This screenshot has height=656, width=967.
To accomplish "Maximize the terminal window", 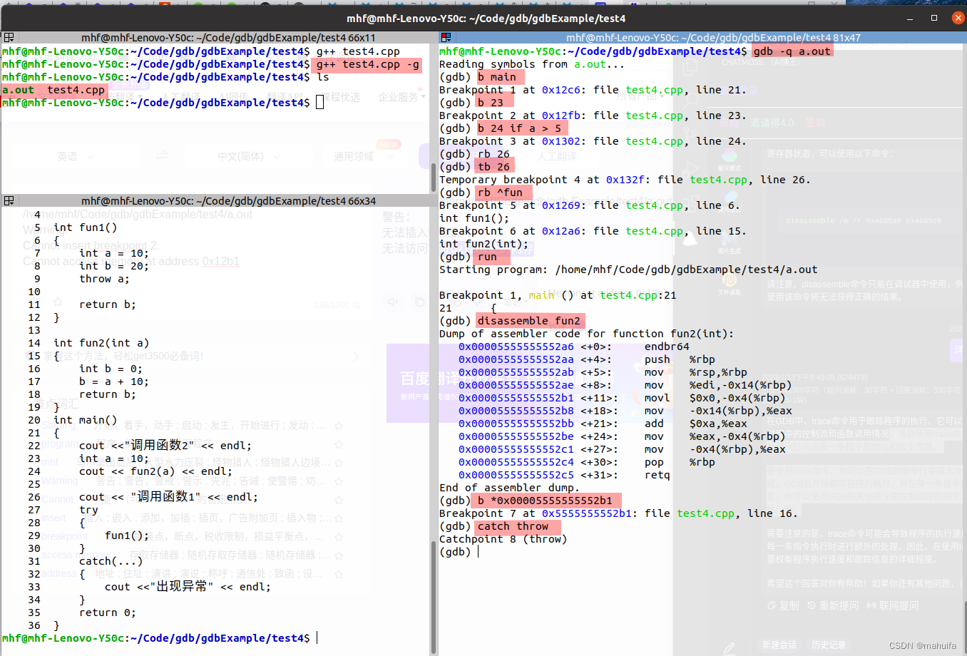I will [x=934, y=18].
